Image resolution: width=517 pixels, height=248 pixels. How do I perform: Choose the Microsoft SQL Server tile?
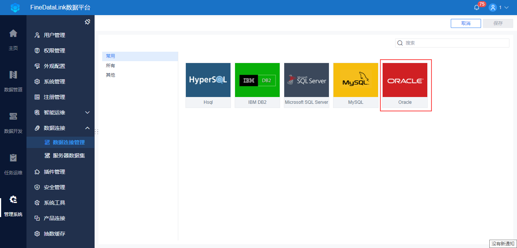(307, 85)
